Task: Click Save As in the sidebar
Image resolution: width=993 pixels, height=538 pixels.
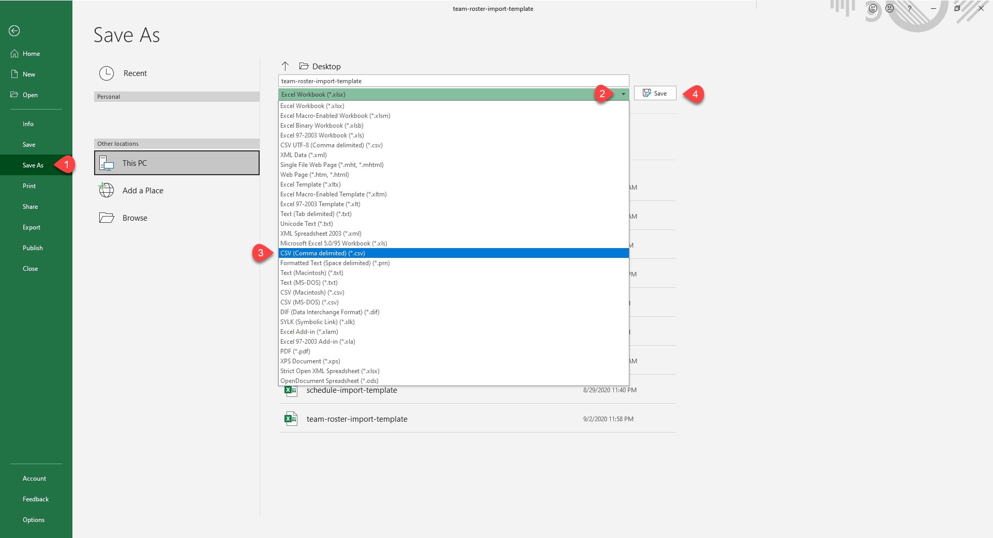Action: click(33, 165)
